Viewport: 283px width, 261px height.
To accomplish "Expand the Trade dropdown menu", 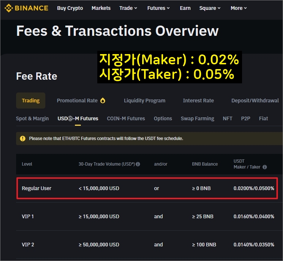I will point(128,8).
